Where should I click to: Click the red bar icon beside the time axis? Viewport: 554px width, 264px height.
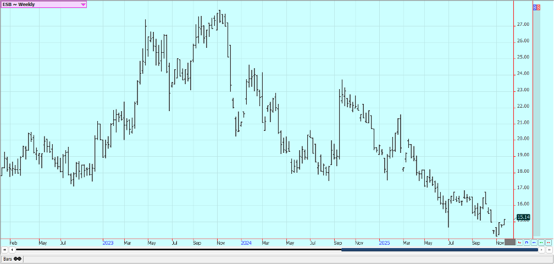coord(519,242)
